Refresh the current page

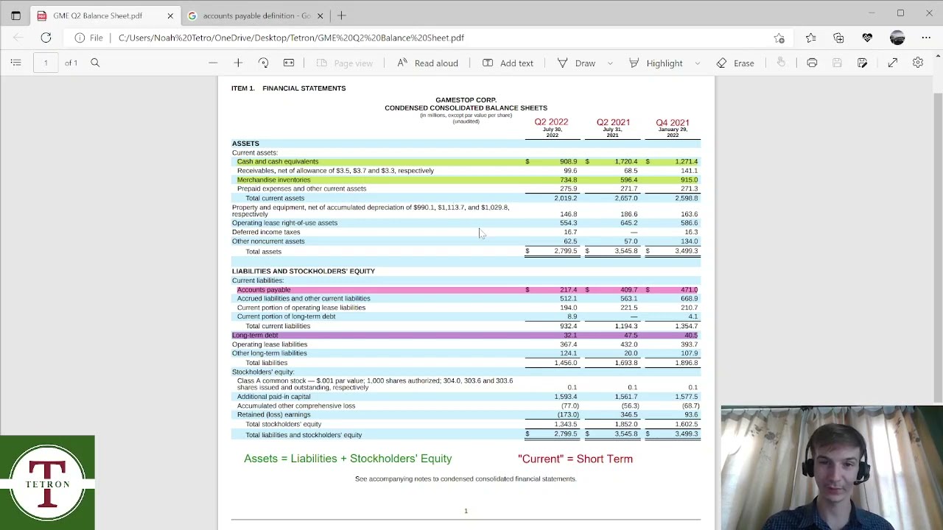tap(46, 38)
